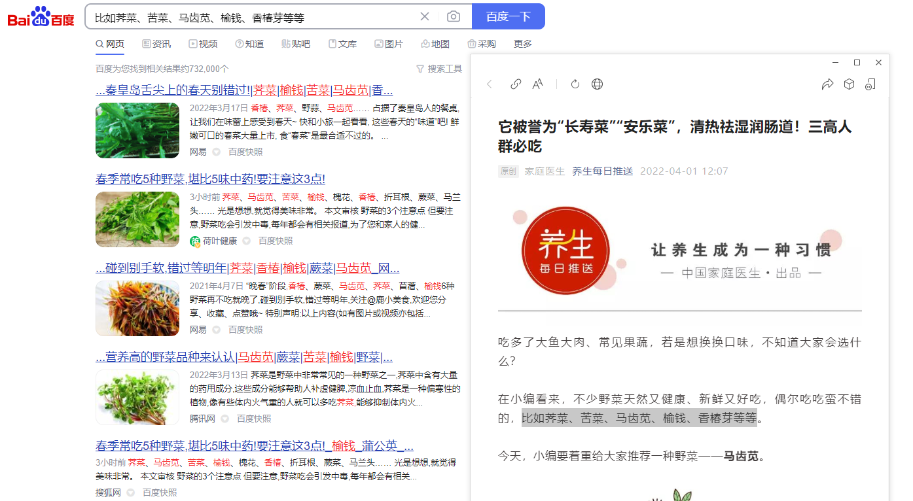The width and height of the screenshot is (913, 501).
Task: Expand the arrow next to 荷叶健康 source
Action: tap(246, 241)
